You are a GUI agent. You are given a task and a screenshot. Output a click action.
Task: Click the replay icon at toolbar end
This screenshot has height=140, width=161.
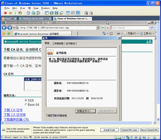point(91,13)
